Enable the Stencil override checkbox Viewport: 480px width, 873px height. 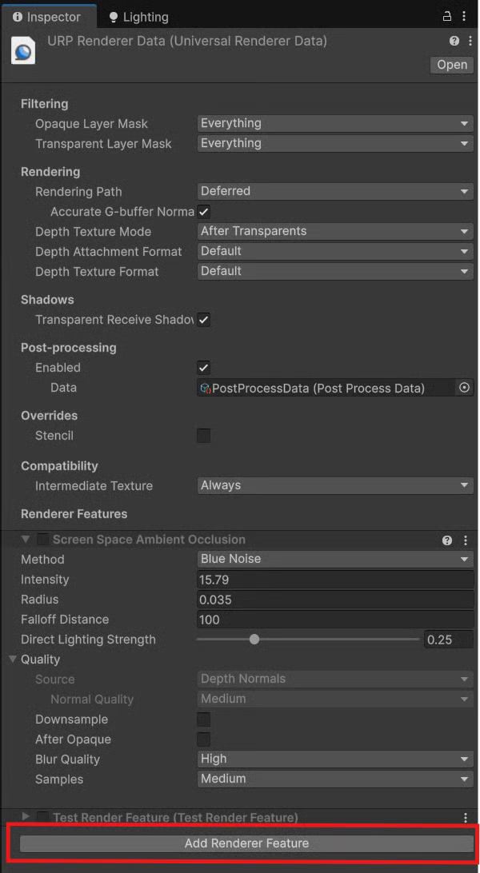204,436
